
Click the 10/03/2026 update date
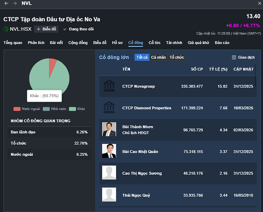[243, 108]
